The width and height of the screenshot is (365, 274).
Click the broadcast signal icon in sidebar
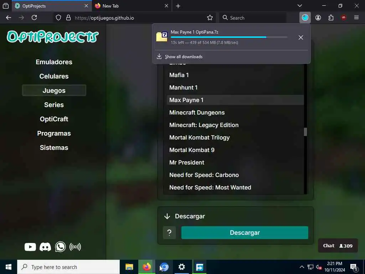[x=75, y=247]
